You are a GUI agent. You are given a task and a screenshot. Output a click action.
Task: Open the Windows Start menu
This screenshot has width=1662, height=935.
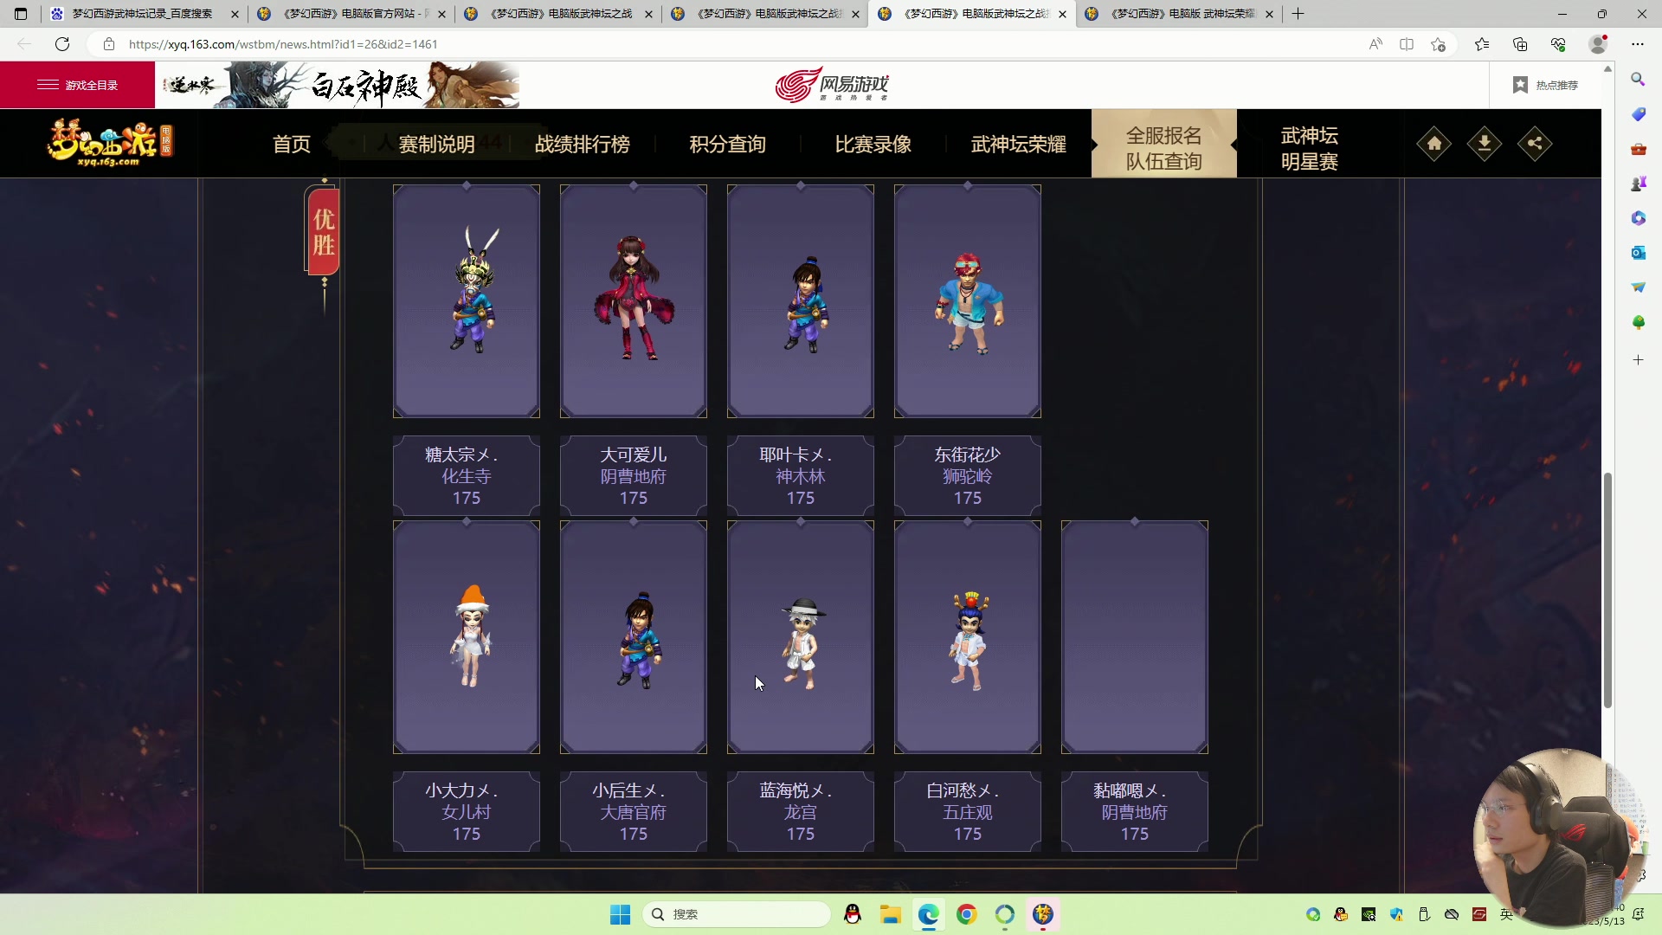(x=620, y=914)
